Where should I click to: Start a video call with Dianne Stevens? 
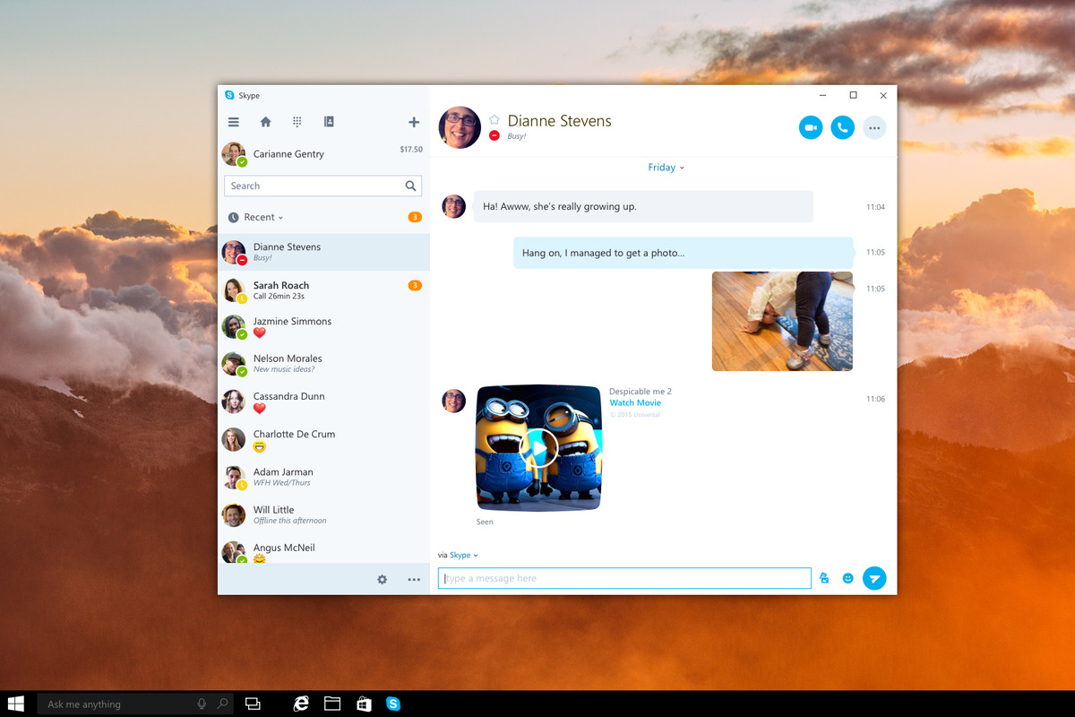click(x=811, y=127)
